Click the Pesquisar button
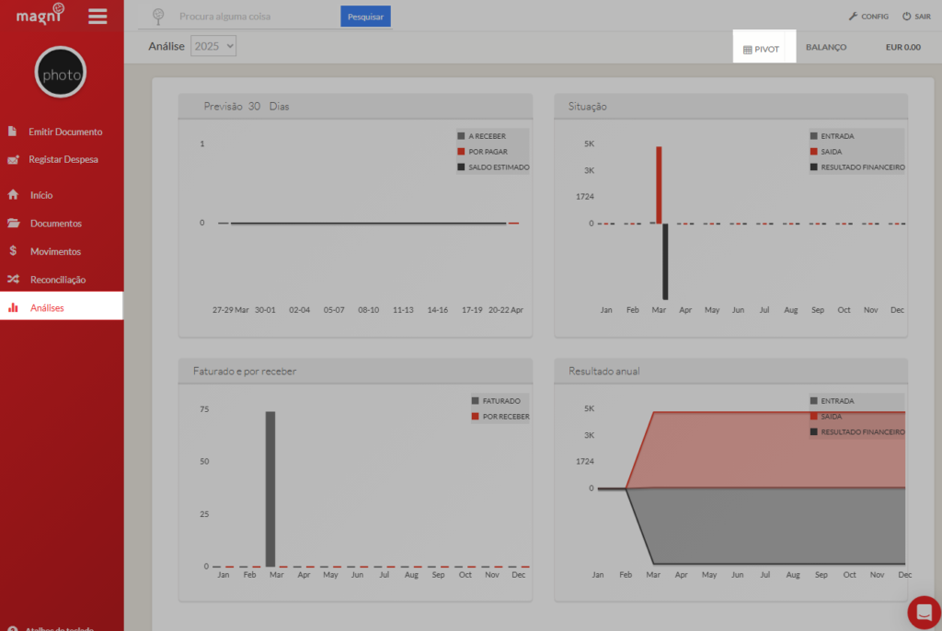This screenshot has width=942, height=631. tap(365, 17)
